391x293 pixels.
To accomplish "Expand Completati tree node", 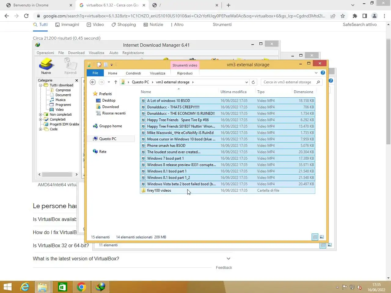I will point(41,119).
